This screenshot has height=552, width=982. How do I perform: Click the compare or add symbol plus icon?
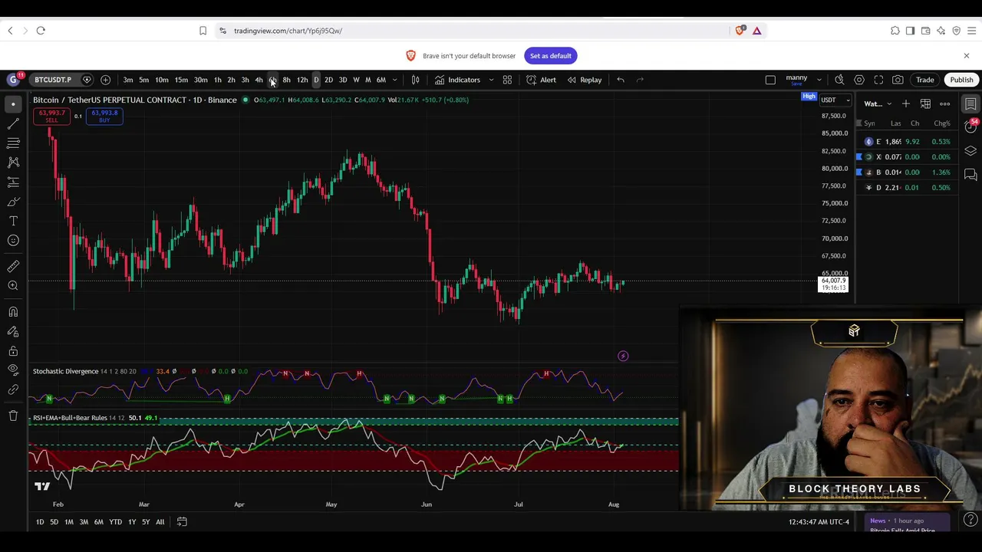[x=105, y=80]
